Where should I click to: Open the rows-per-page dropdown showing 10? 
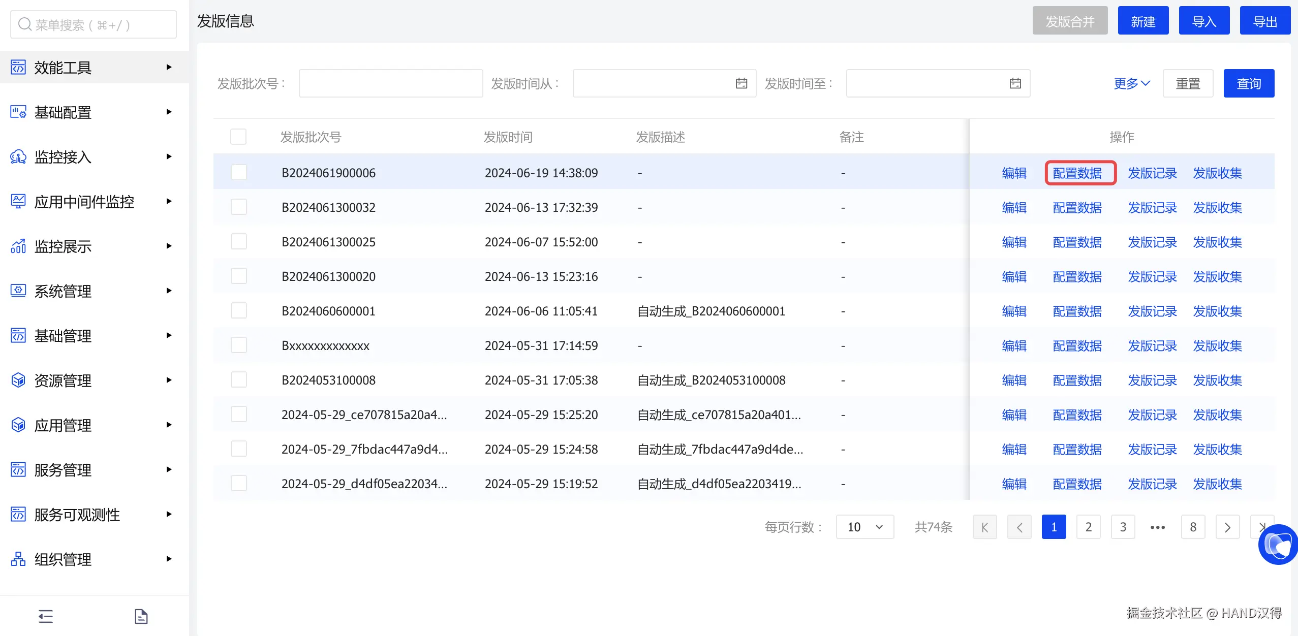click(864, 527)
